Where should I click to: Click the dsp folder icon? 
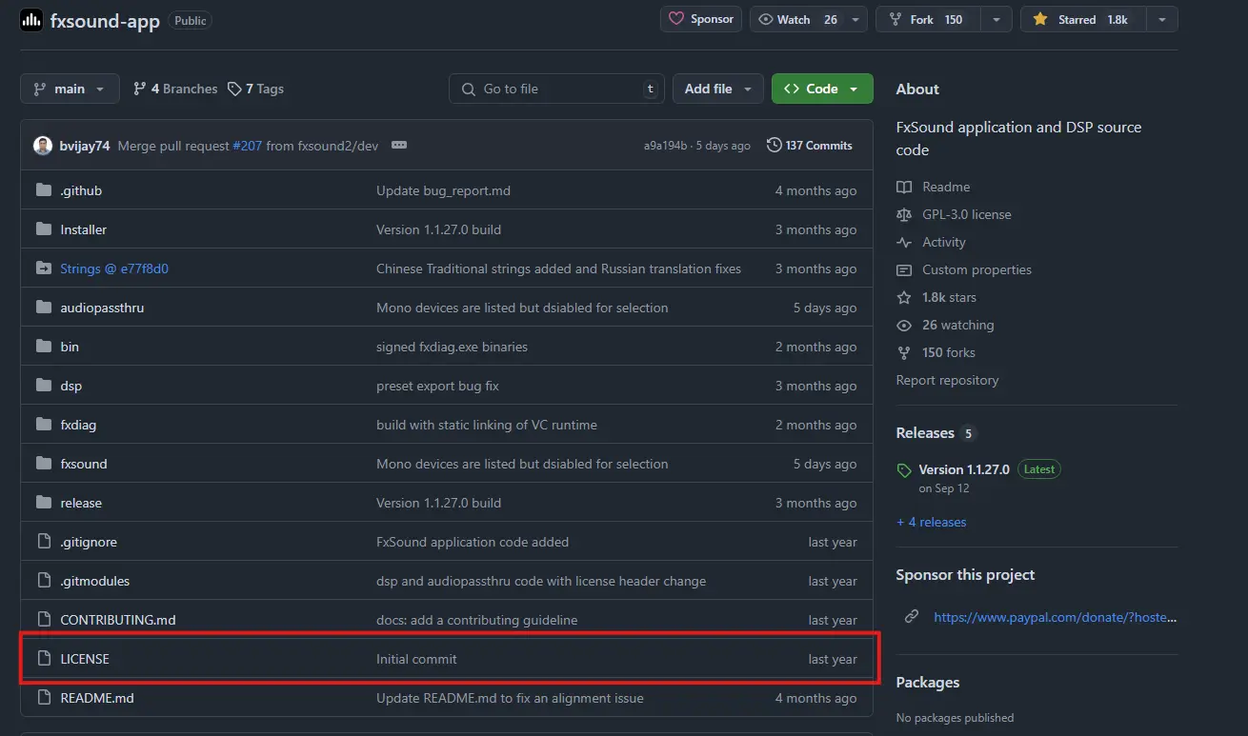[43, 386]
